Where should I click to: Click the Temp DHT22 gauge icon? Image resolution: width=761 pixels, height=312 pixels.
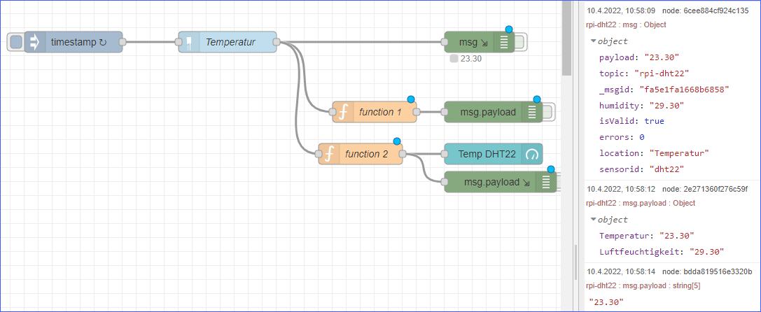(533, 154)
